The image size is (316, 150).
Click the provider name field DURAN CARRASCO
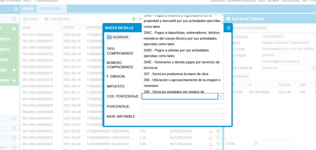[x=288, y=43]
